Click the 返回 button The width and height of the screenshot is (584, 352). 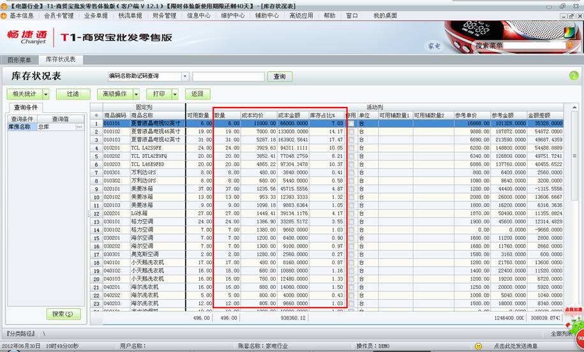point(197,94)
